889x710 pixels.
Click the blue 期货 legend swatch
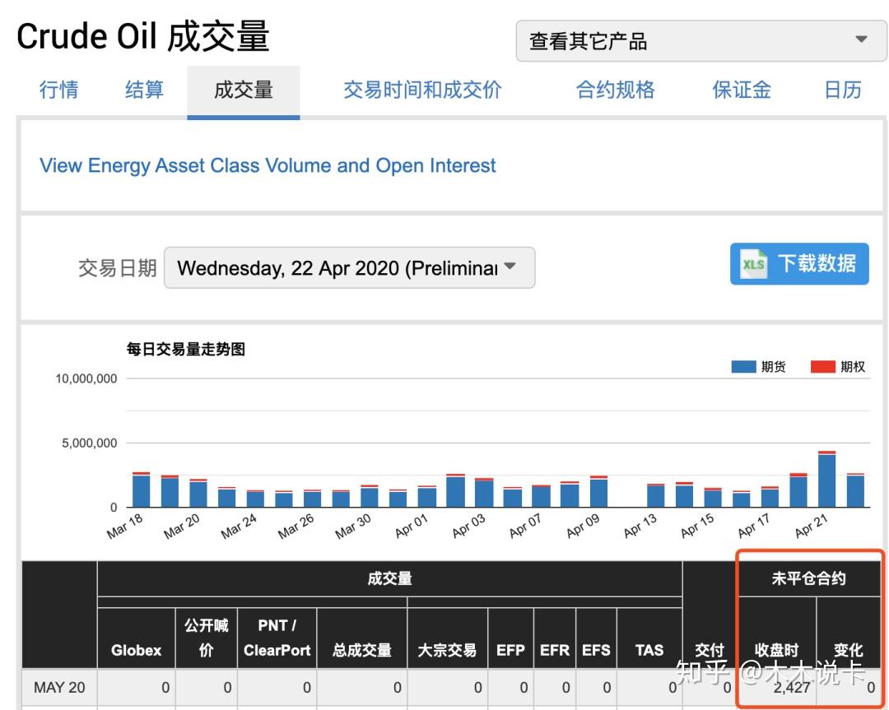tap(743, 367)
